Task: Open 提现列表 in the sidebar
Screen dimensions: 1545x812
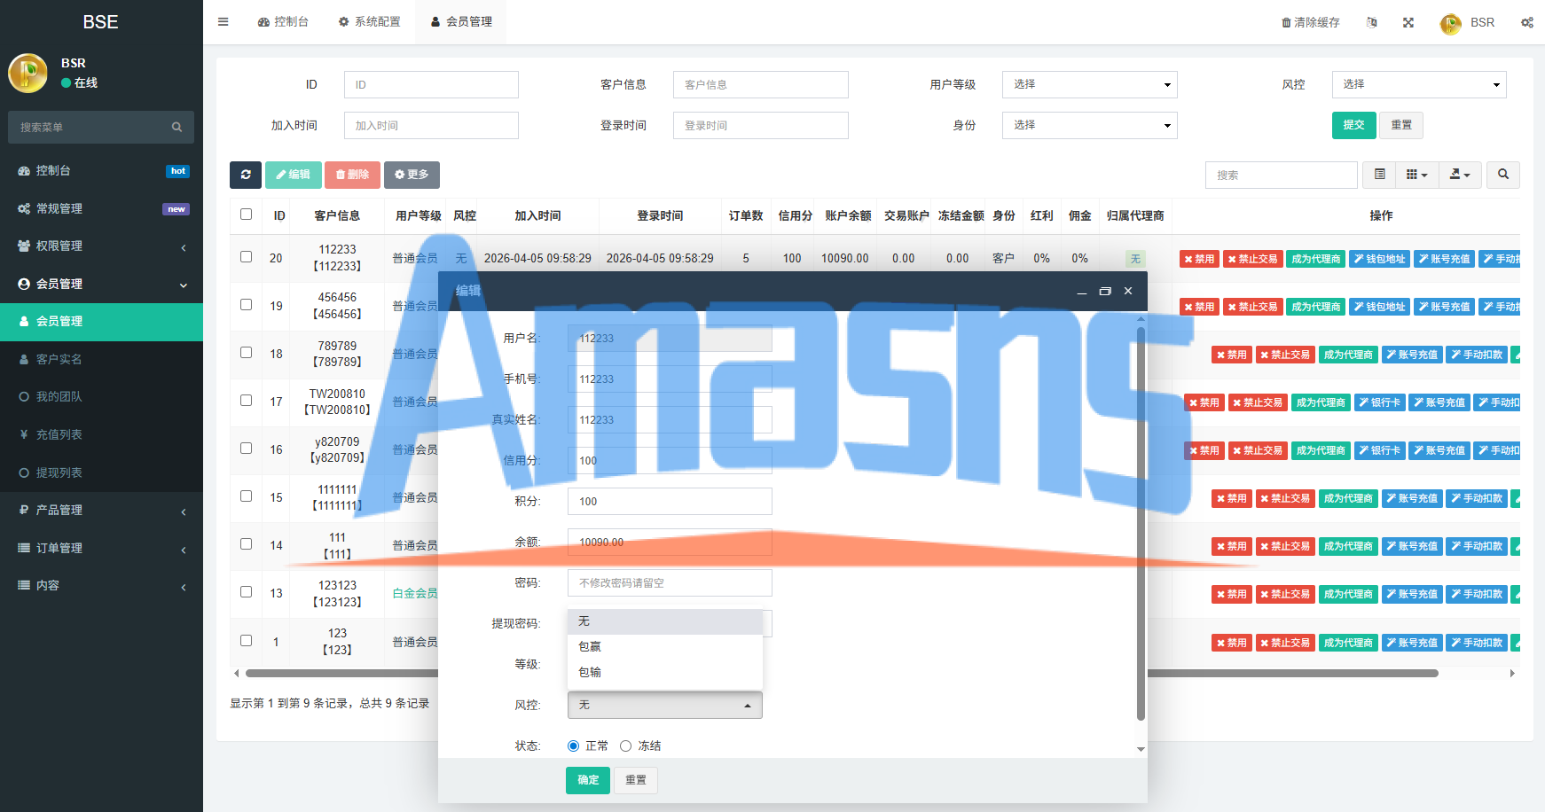Action: [101, 472]
